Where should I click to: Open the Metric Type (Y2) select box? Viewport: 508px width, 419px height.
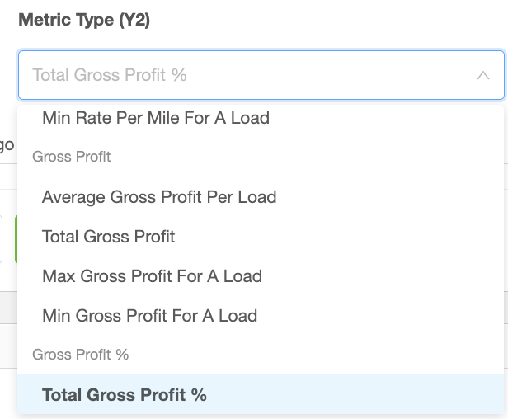pyautogui.click(x=261, y=75)
